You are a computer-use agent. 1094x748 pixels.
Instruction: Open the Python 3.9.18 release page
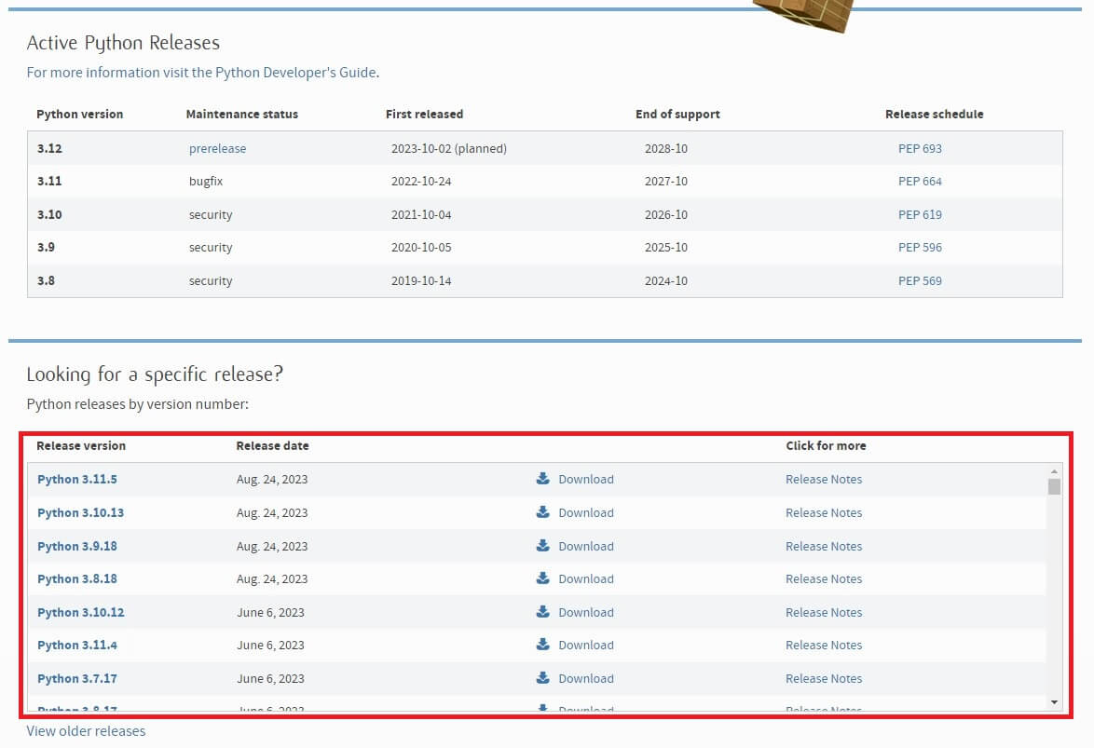(76, 547)
